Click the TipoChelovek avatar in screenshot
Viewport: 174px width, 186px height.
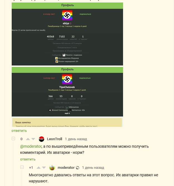(x=67, y=79)
